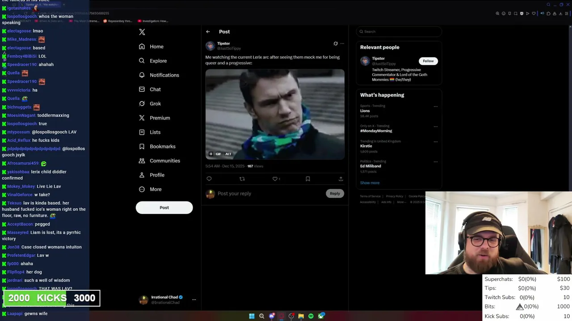Expand the More menu in sidebar
This screenshot has width=572, height=321.
[150, 189]
